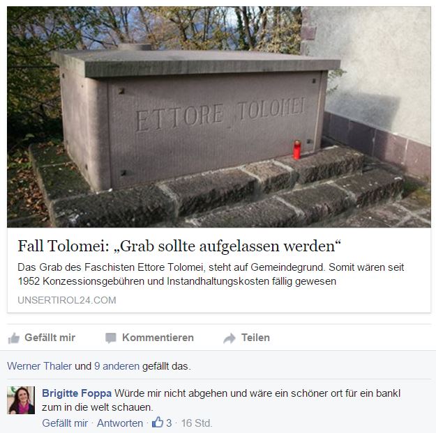The height and width of the screenshot is (433, 436).
Task: Like Brigitte Foppa's comment with Gefällt mir
Action: click(x=65, y=423)
